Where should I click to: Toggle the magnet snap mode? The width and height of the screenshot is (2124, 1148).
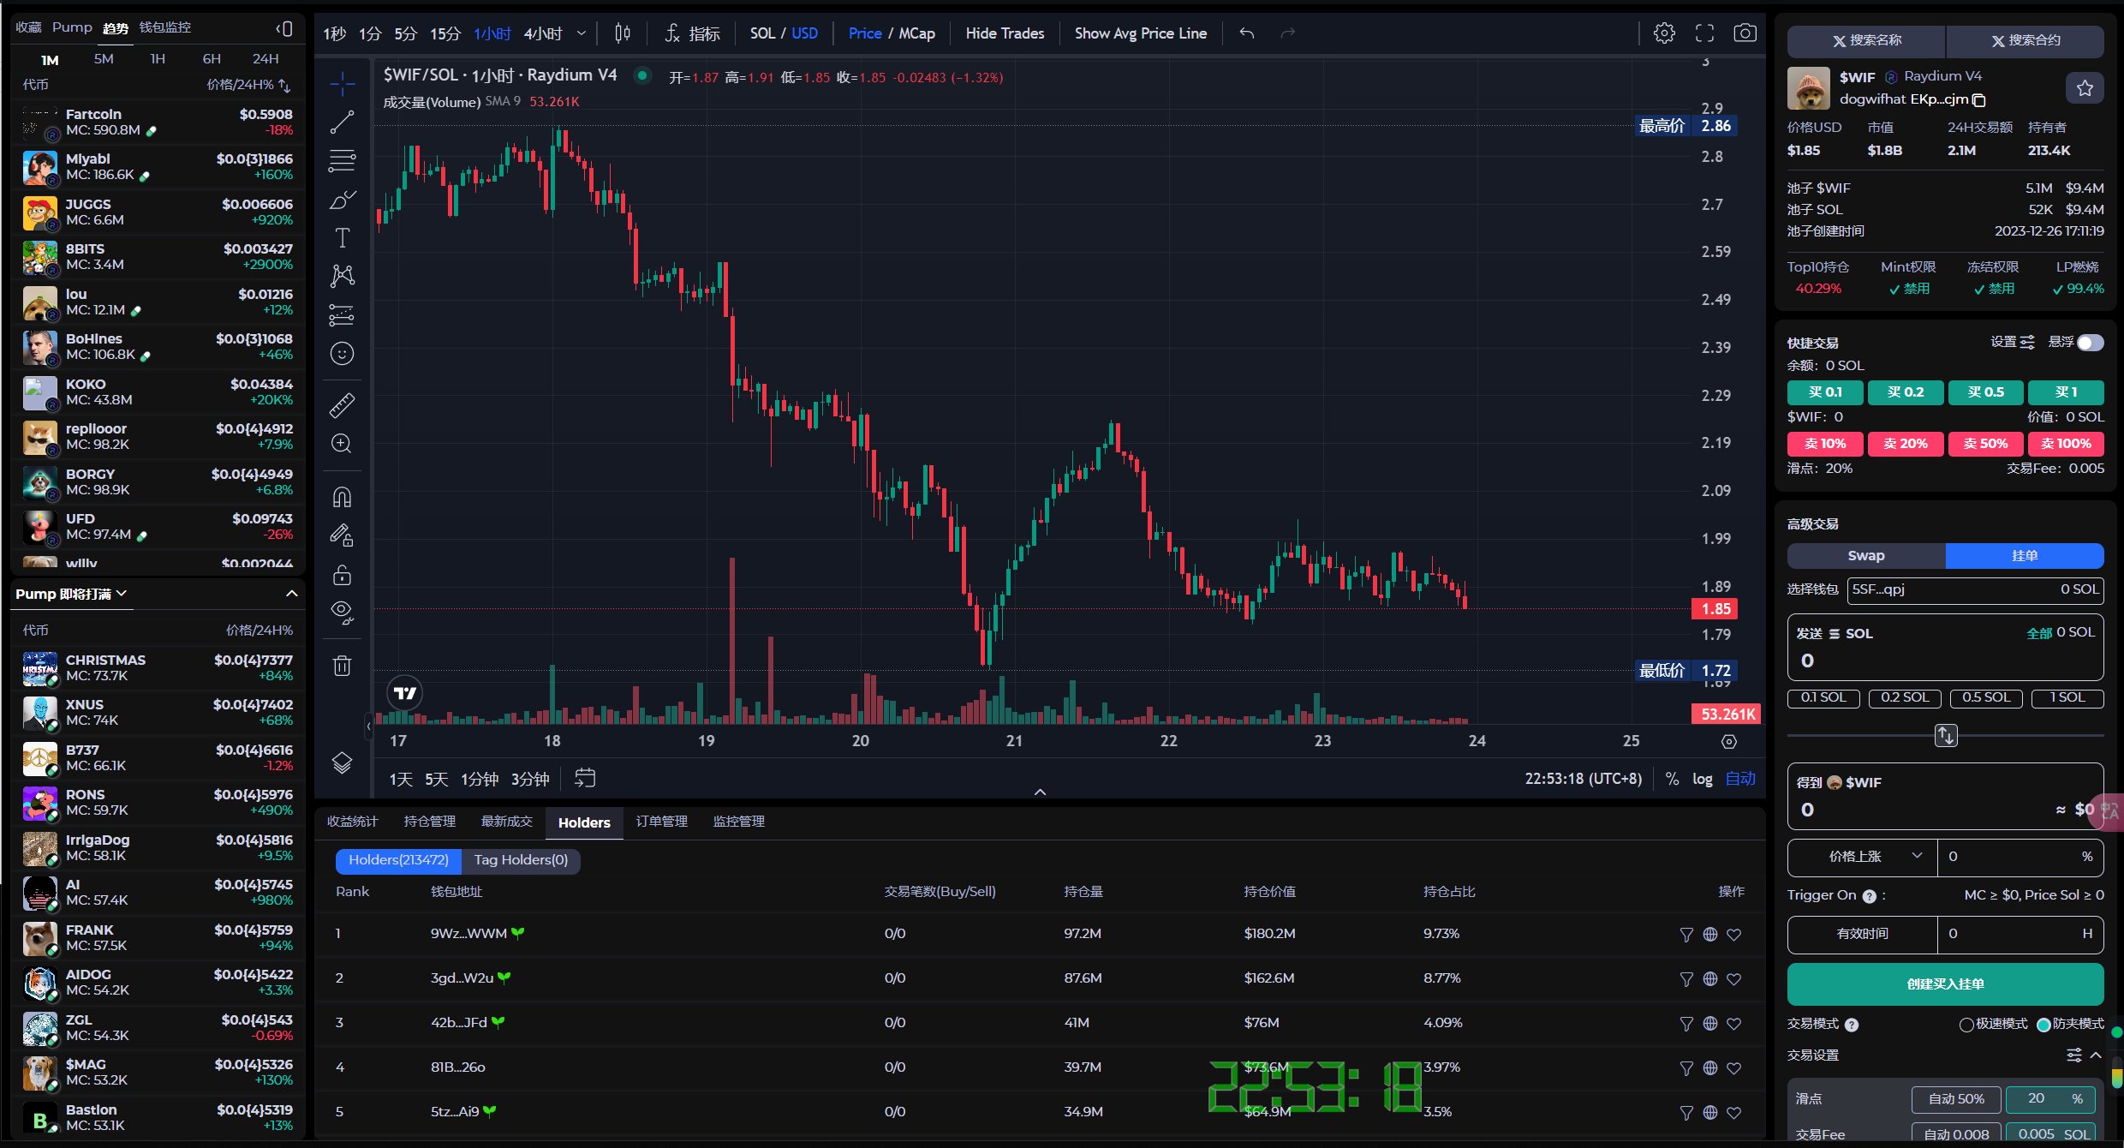click(342, 497)
